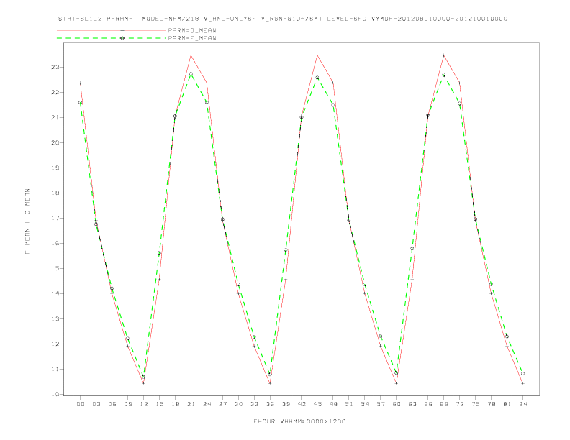This screenshot has height=440, width=570.
Task: Select FHOUR tick label 51
Action: pyautogui.click(x=349, y=404)
